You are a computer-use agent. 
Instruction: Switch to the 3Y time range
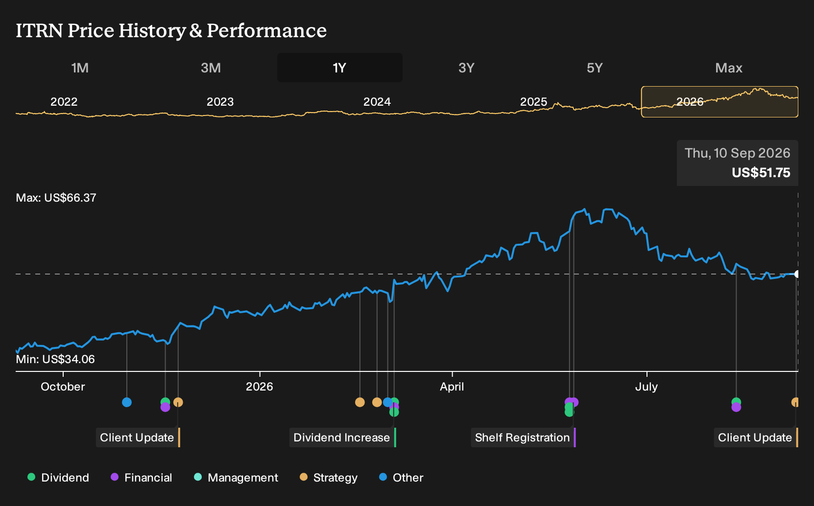tap(466, 68)
